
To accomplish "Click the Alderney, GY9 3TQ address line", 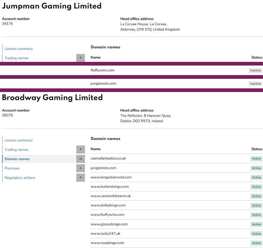I will tap(150, 29).
